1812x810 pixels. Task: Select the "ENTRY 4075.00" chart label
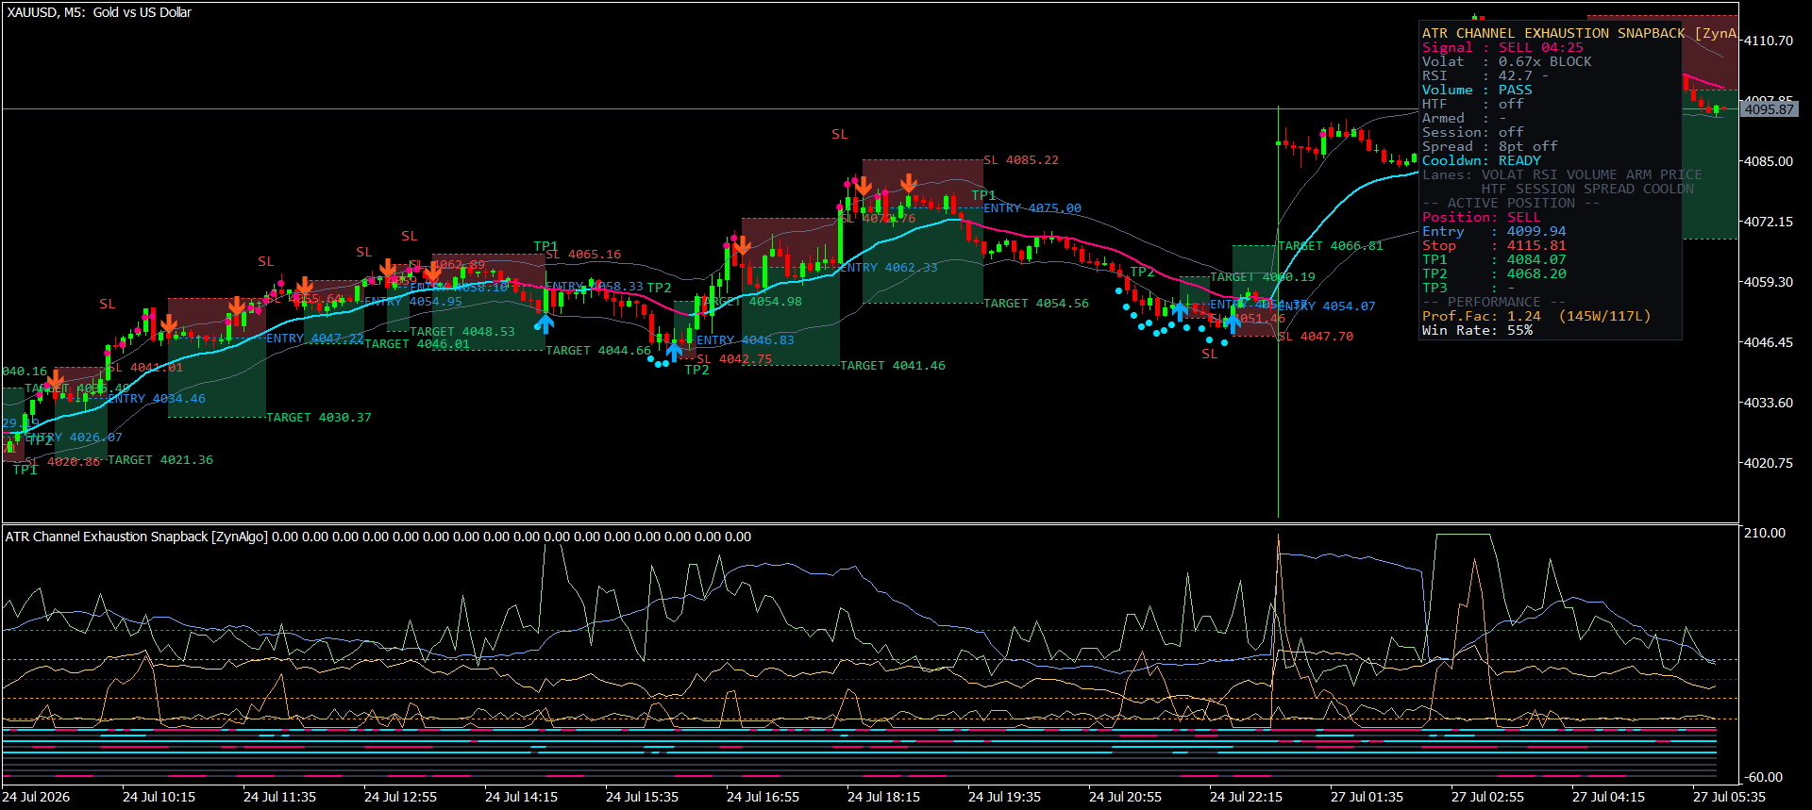point(1032,208)
